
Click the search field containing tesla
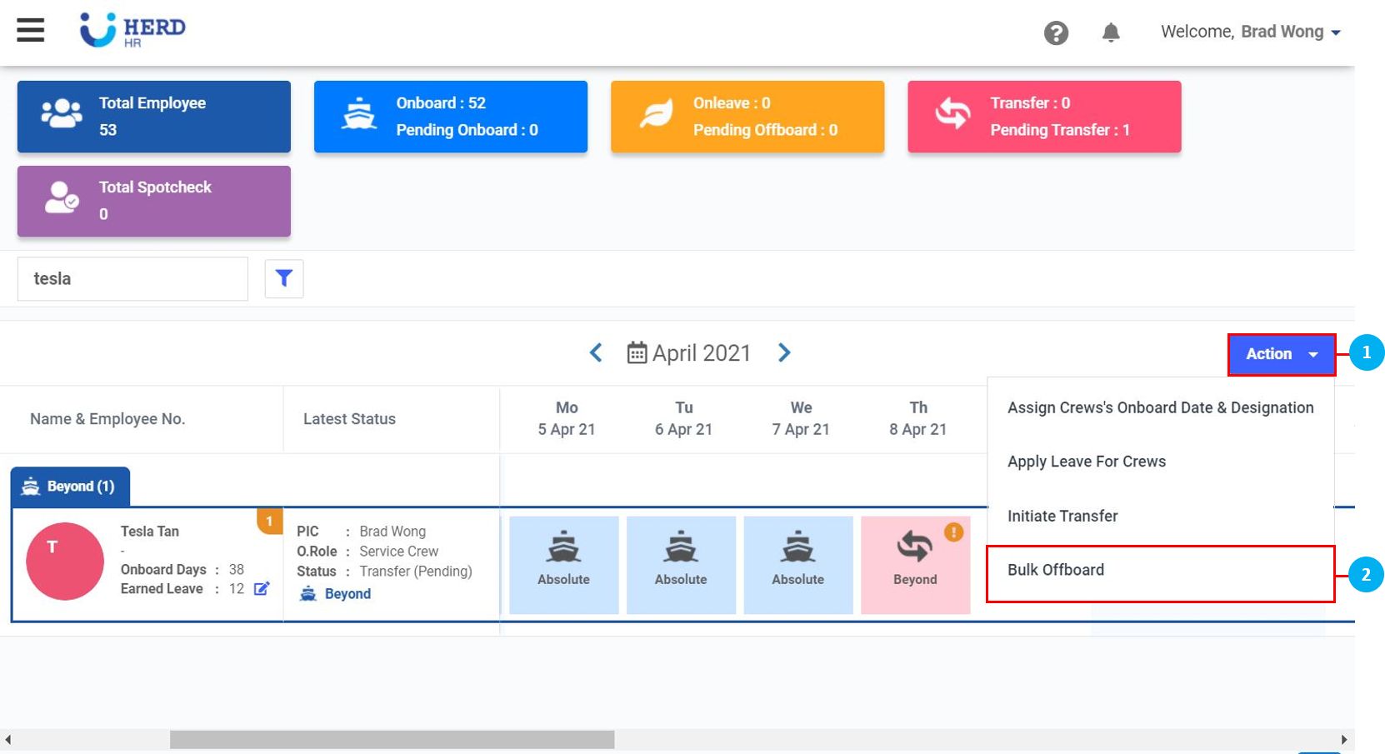[132, 279]
